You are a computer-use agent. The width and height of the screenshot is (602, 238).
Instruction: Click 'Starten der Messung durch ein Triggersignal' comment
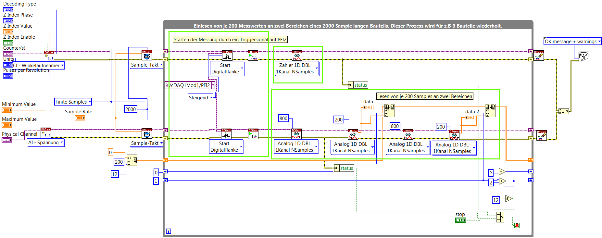[x=230, y=40]
